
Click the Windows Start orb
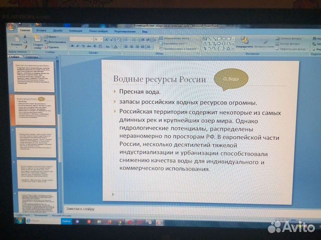(x=20, y=220)
